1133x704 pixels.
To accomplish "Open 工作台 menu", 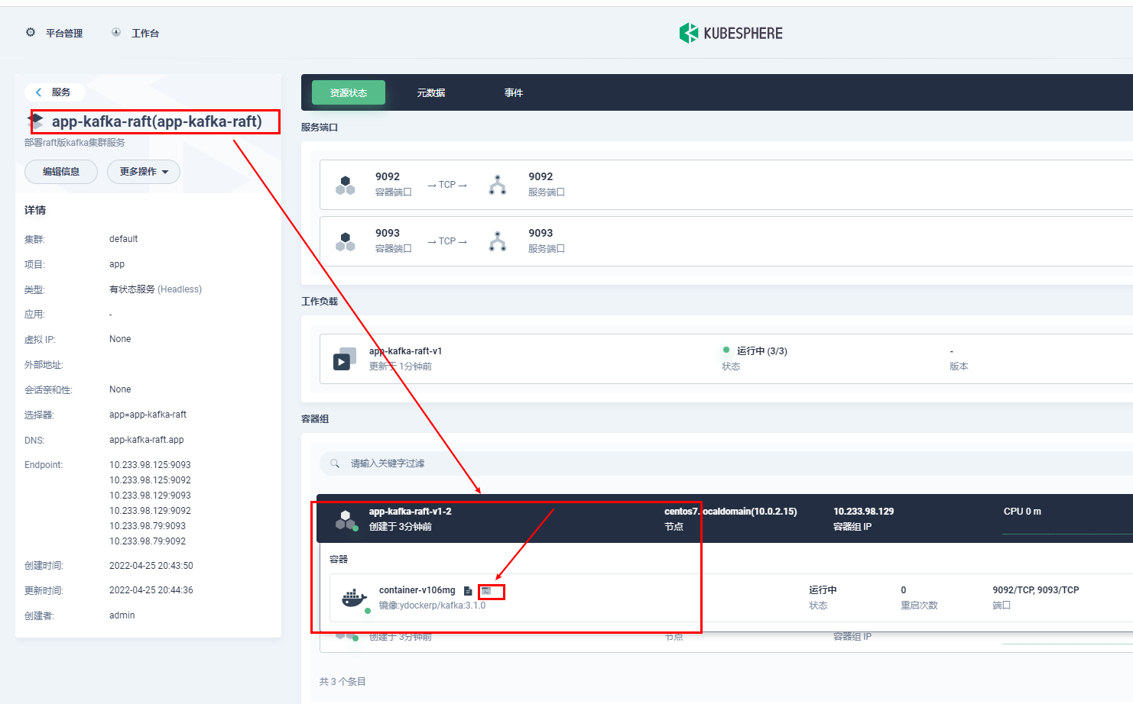I will (x=145, y=33).
